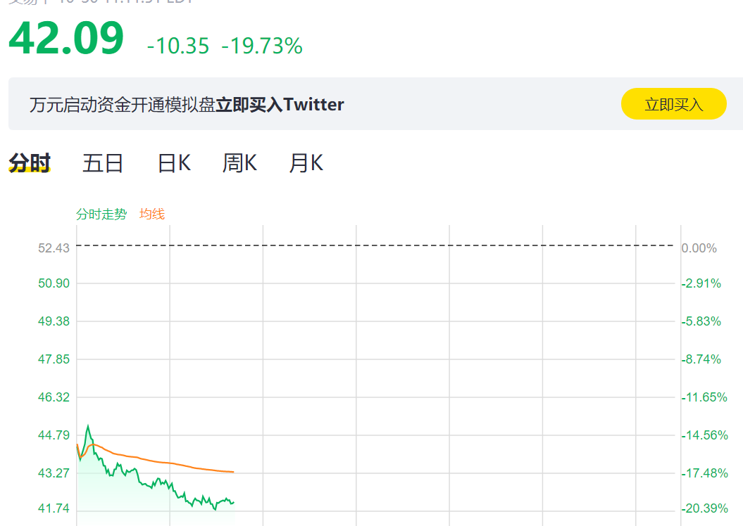
Task: Click the -10.35 price change value
Action: (178, 46)
